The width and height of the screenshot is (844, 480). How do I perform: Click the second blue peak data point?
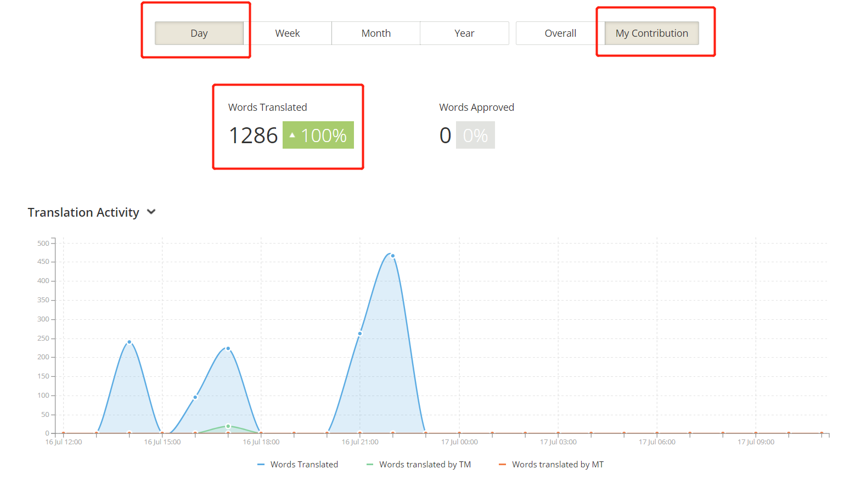coord(228,348)
